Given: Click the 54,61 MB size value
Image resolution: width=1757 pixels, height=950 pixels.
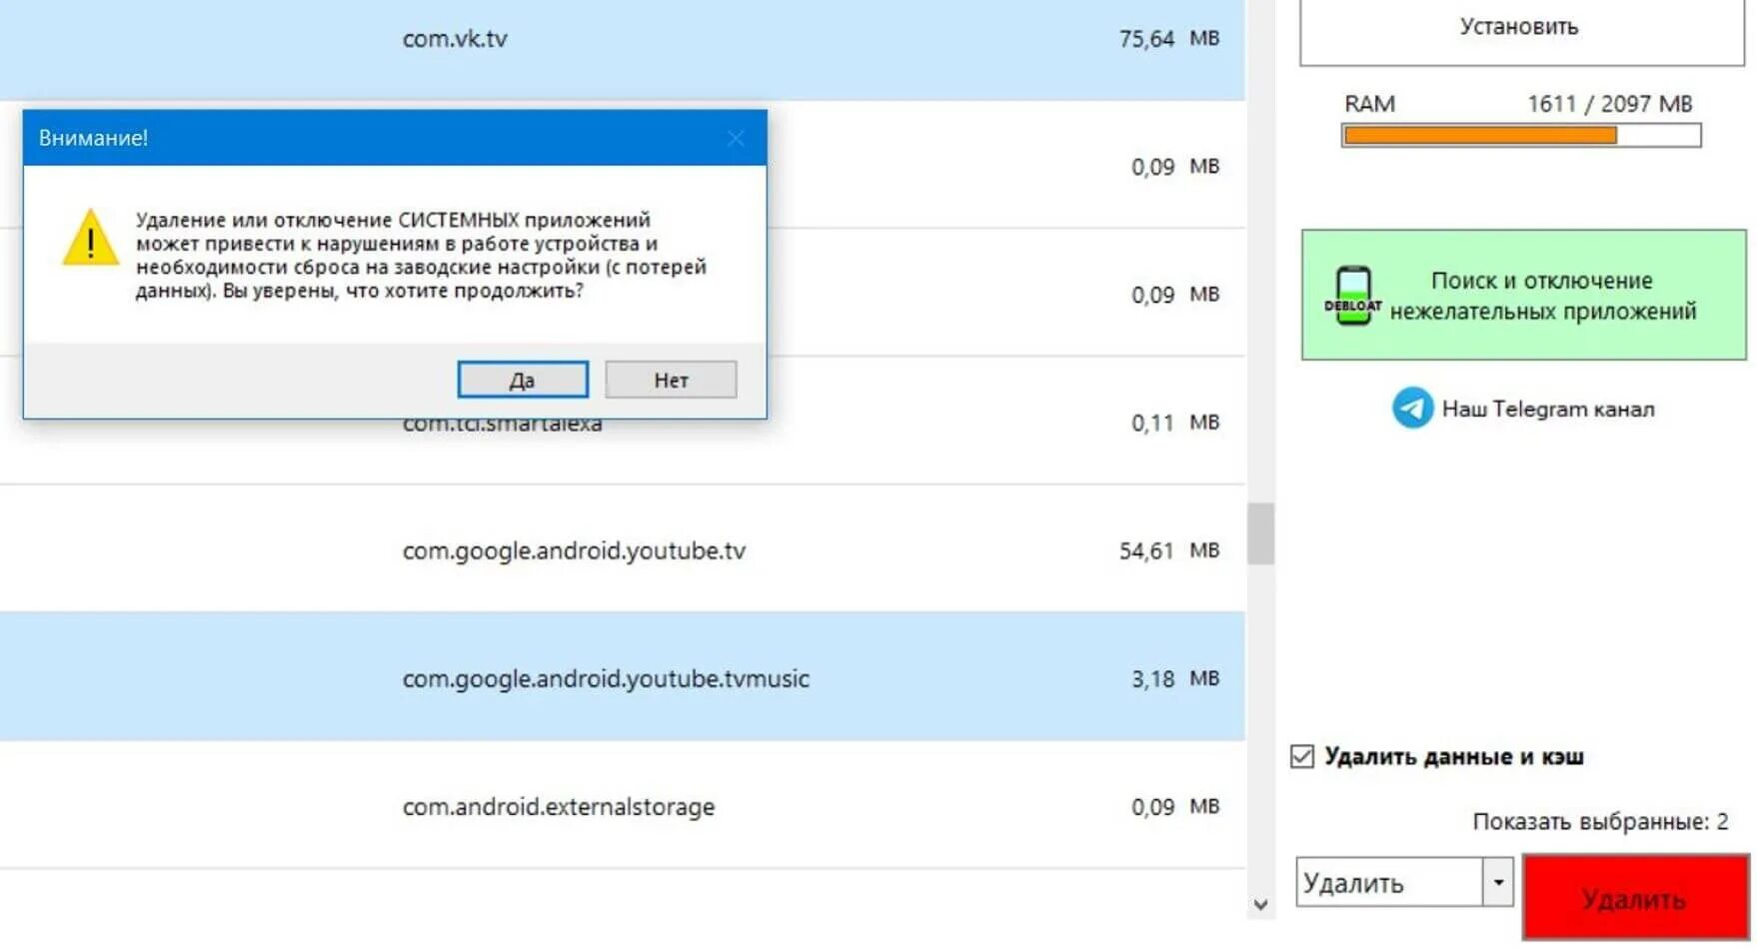Looking at the screenshot, I should pos(1169,550).
